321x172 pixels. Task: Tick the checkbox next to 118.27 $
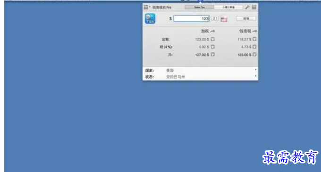(254, 39)
